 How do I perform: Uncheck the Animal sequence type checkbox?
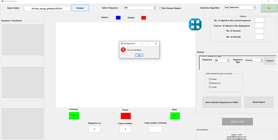pos(210,87)
